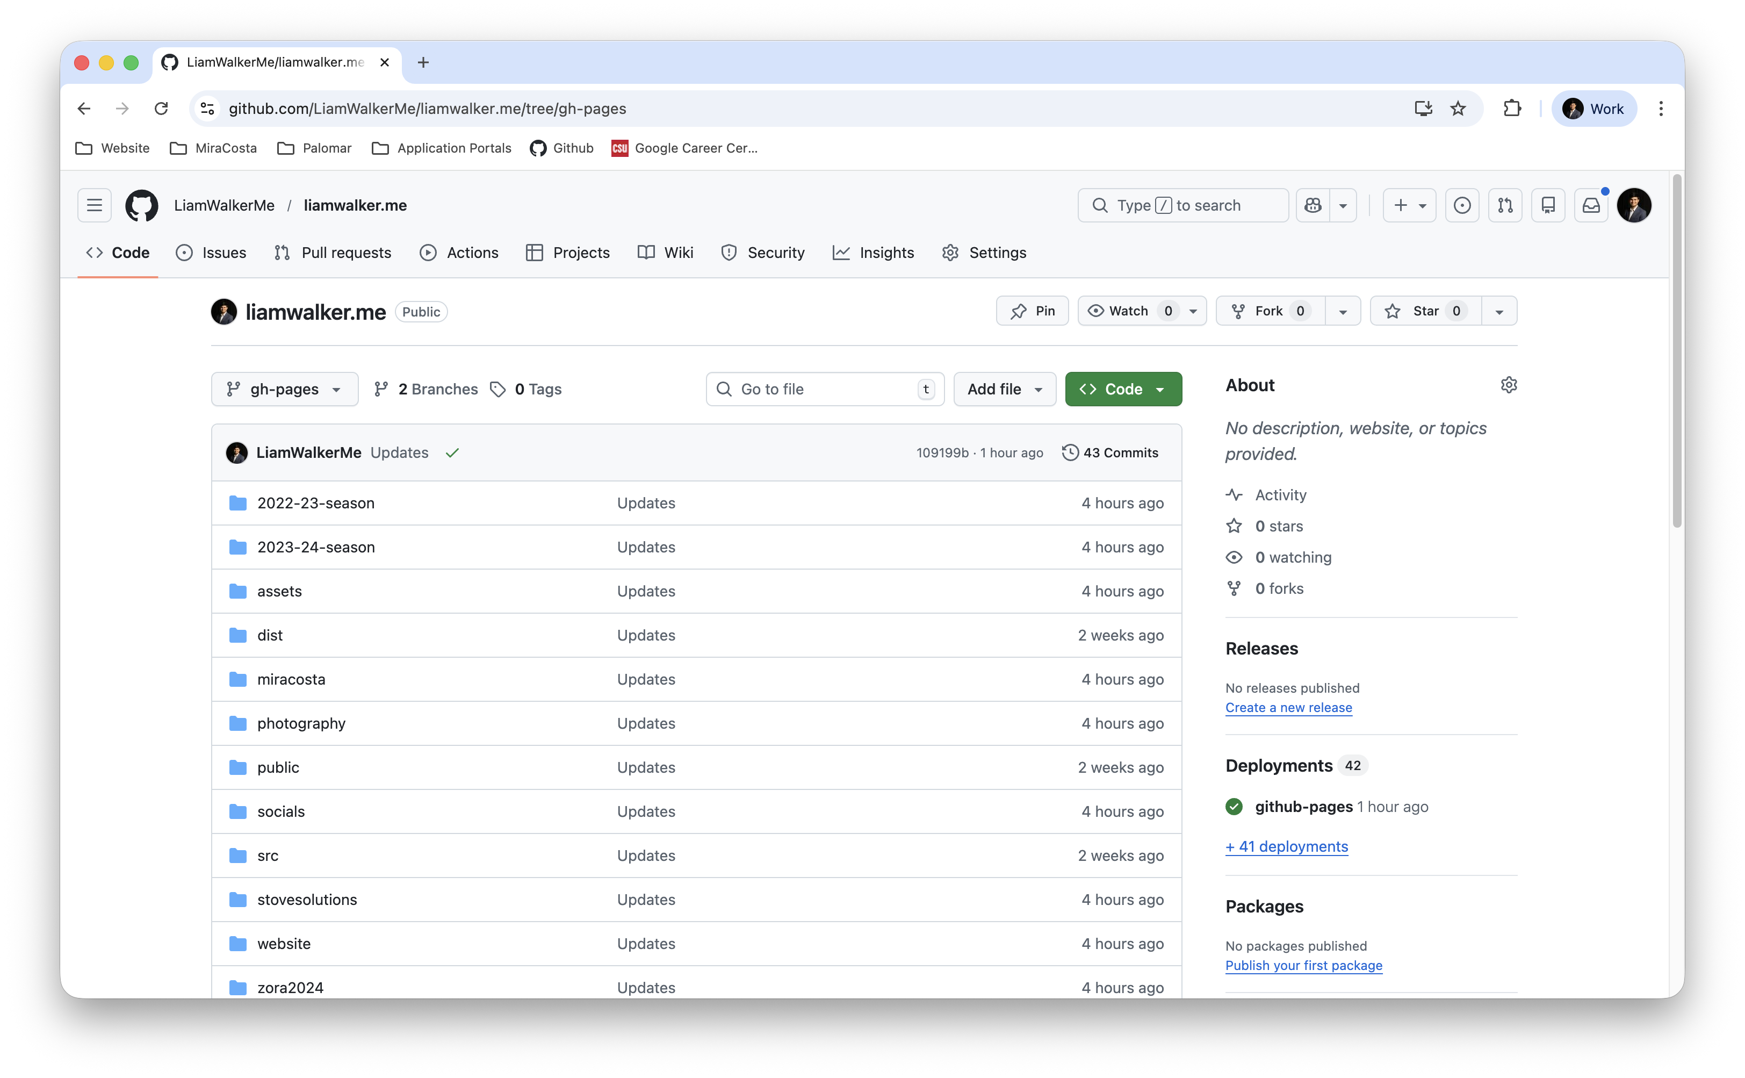Open the create new plus menu
The height and width of the screenshot is (1078, 1745).
pos(1409,205)
